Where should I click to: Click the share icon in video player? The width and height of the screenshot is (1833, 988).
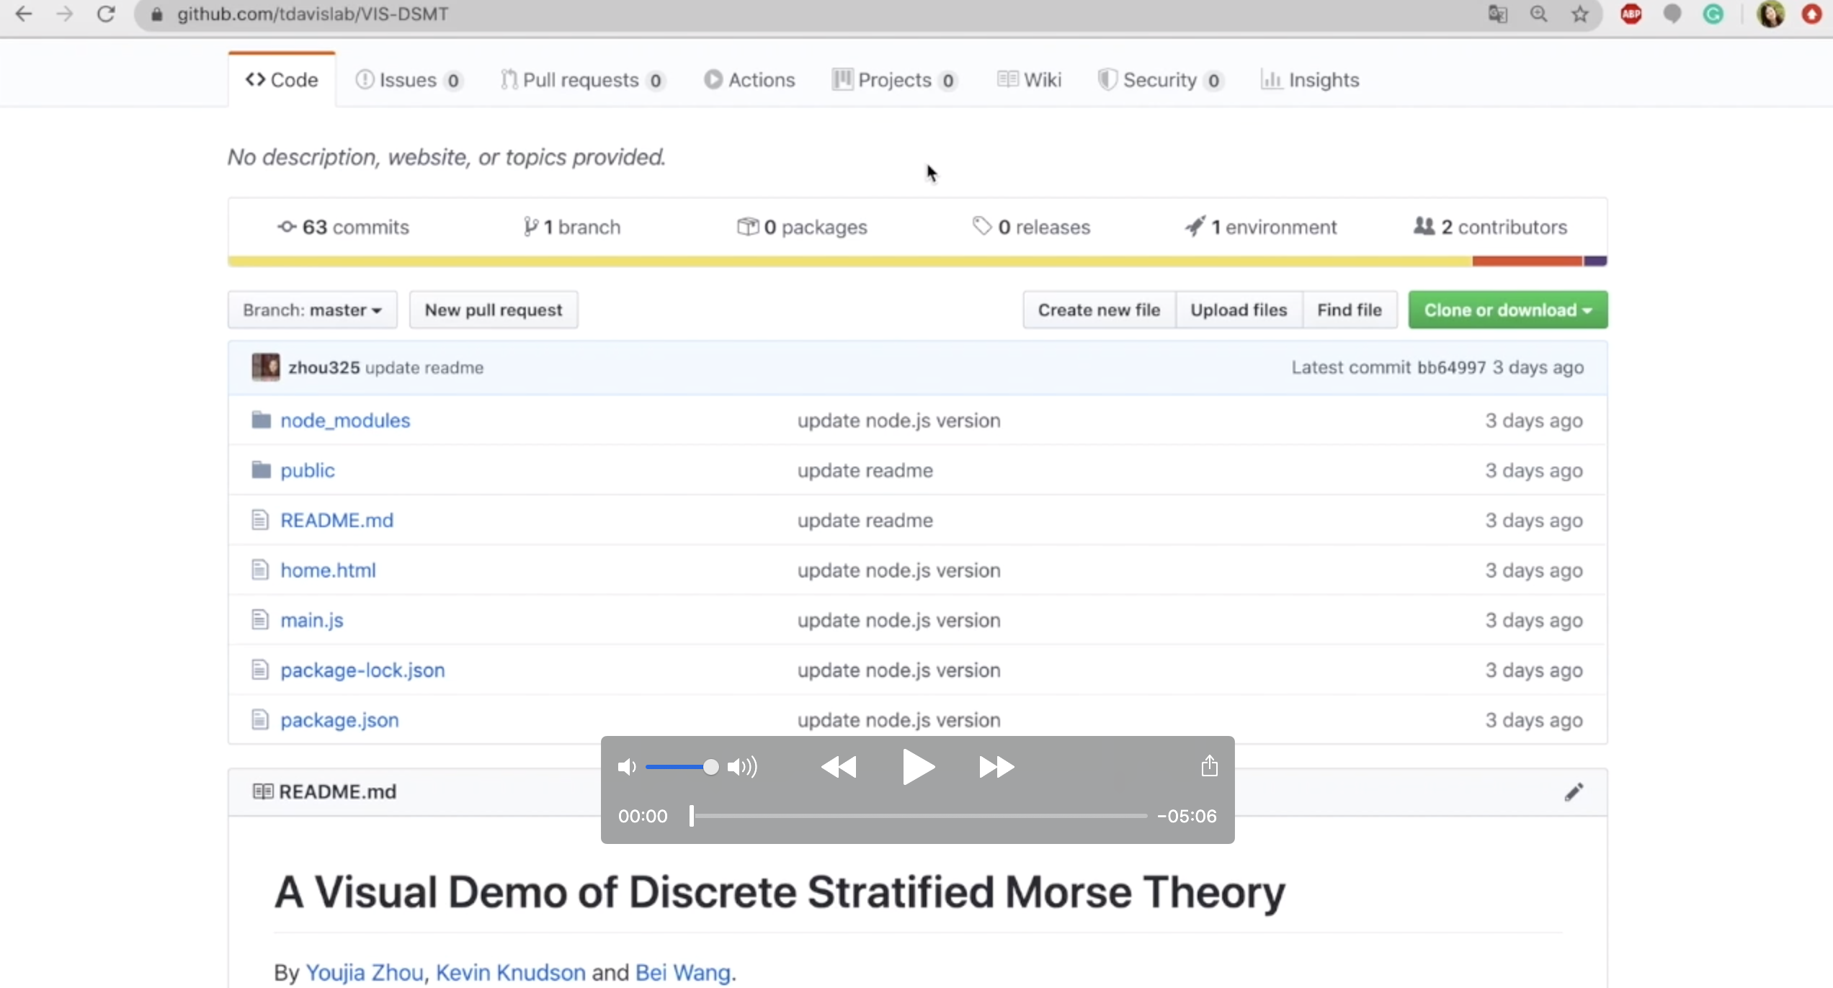pos(1209,765)
